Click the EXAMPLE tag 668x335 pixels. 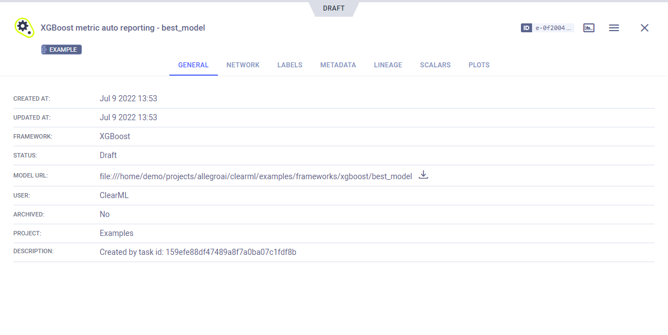(x=62, y=50)
